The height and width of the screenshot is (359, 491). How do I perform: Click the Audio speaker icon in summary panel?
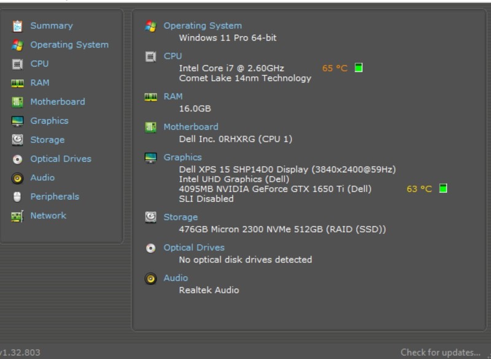click(x=150, y=278)
